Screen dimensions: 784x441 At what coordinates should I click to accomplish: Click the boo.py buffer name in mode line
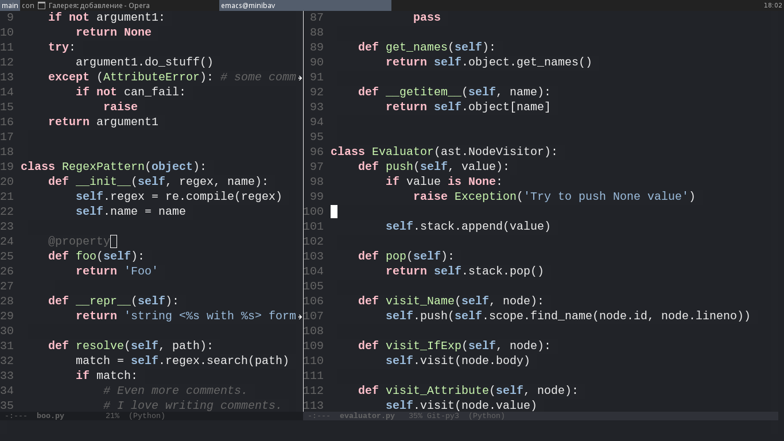coord(51,416)
